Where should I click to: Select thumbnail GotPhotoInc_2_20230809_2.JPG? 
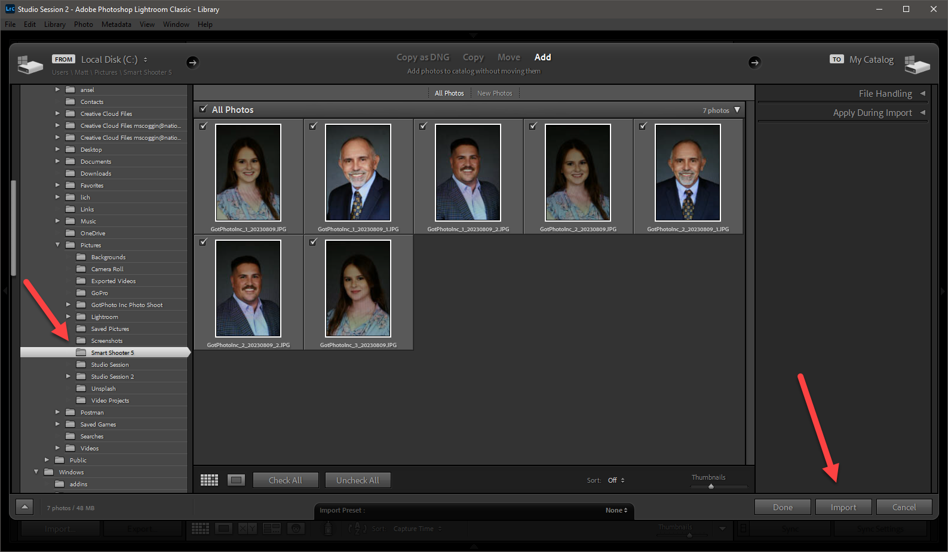coord(248,289)
